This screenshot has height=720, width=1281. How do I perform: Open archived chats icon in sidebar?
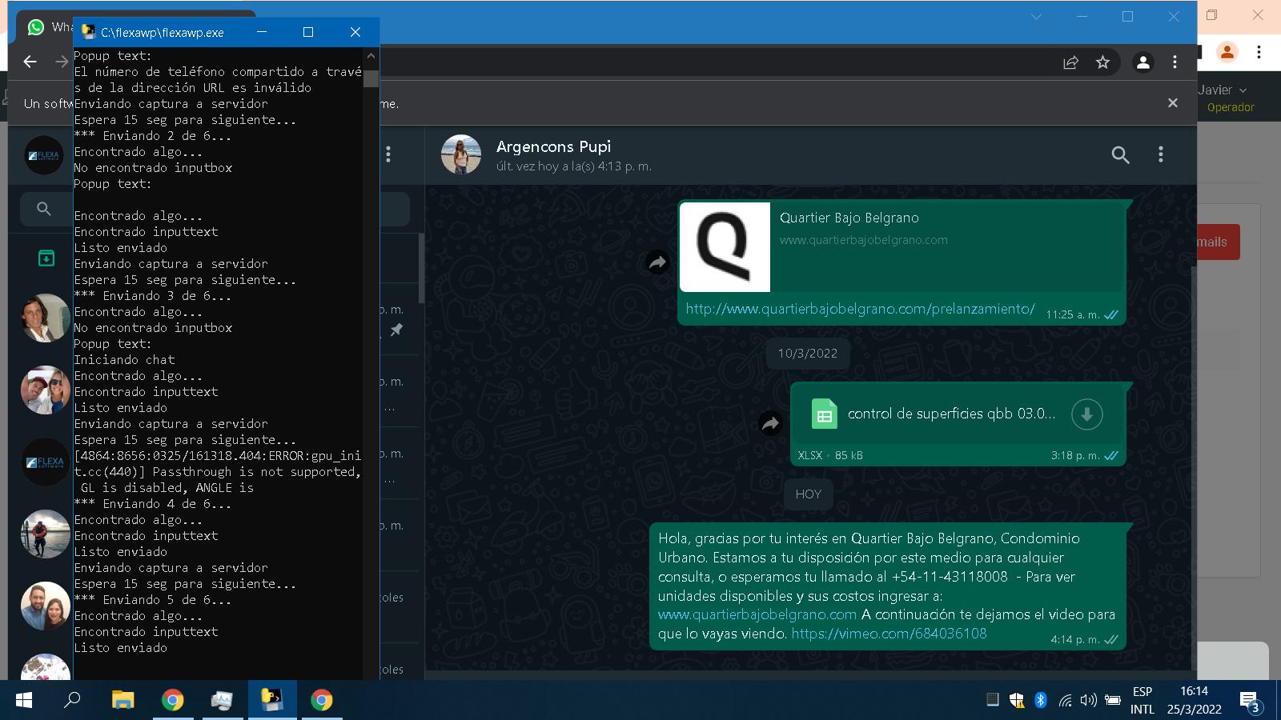click(x=46, y=258)
